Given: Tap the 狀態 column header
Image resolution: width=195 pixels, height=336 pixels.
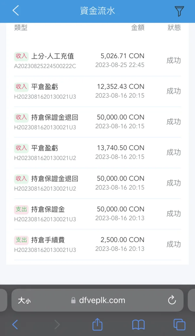Looking at the screenshot, I should click(x=174, y=28).
